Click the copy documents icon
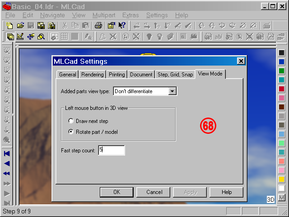 [75, 25]
